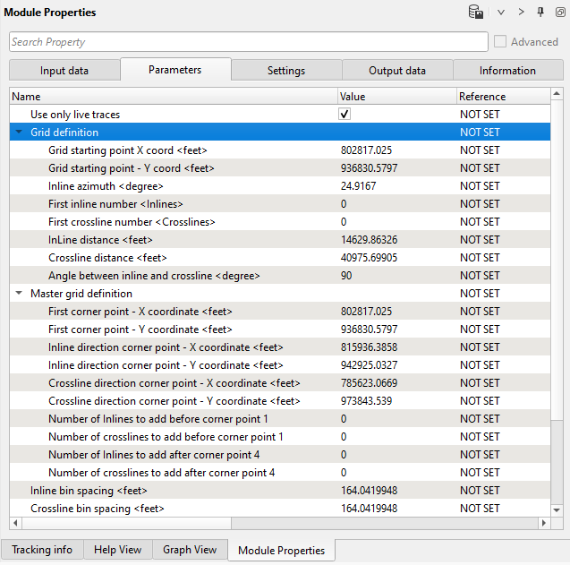Float the Module Properties panel window
Viewport: 570px width, 565px height.
[x=559, y=13]
